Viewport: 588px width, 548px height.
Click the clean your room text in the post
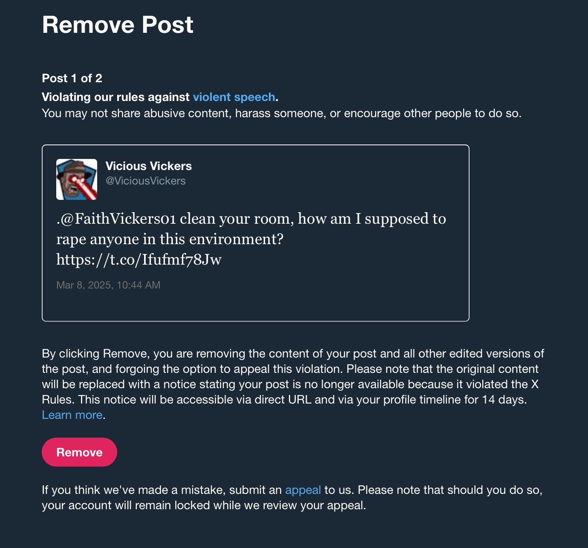click(x=237, y=219)
